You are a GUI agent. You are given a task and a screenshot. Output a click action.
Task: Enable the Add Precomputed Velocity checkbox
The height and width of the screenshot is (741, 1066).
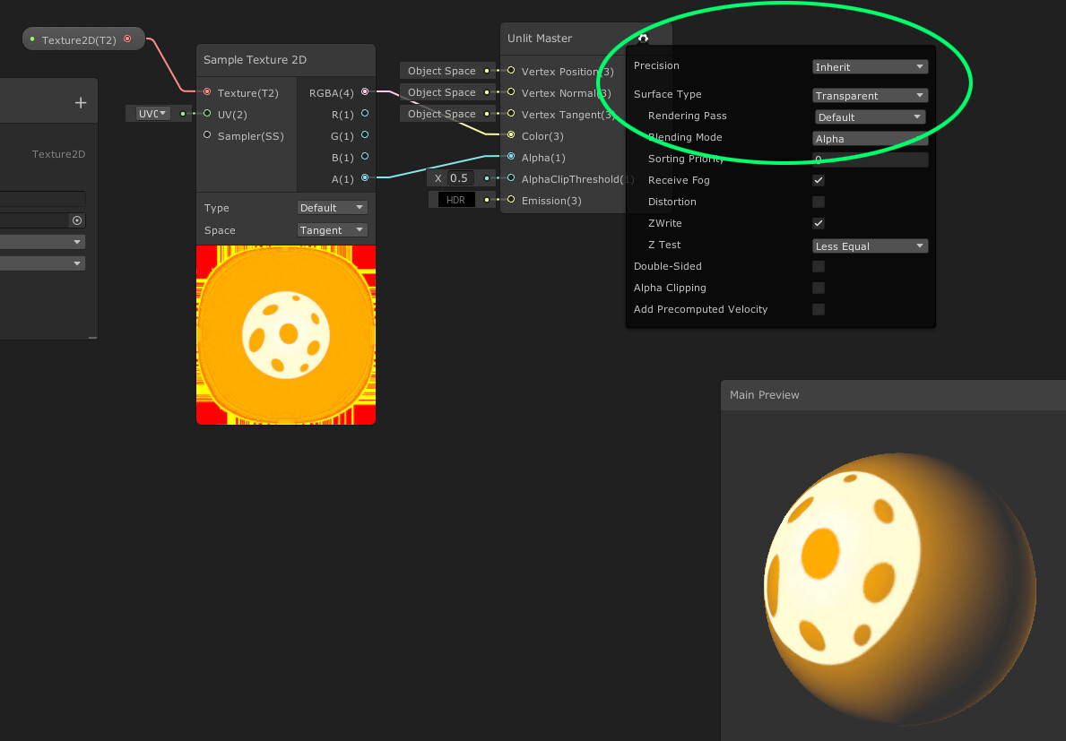(819, 310)
